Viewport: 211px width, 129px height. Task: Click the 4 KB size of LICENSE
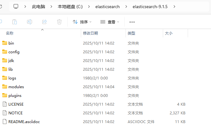coord(181,104)
